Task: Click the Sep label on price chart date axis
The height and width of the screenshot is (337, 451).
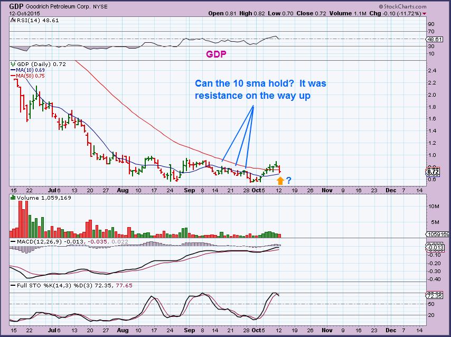Action: click(x=189, y=190)
